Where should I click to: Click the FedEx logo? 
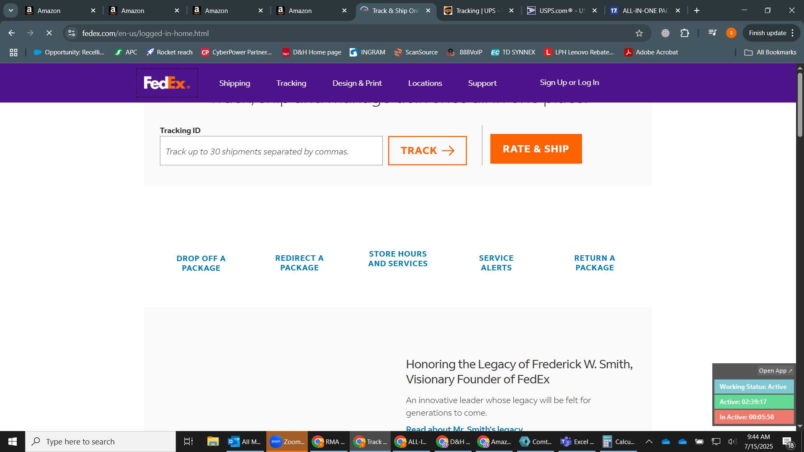tap(167, 83)
